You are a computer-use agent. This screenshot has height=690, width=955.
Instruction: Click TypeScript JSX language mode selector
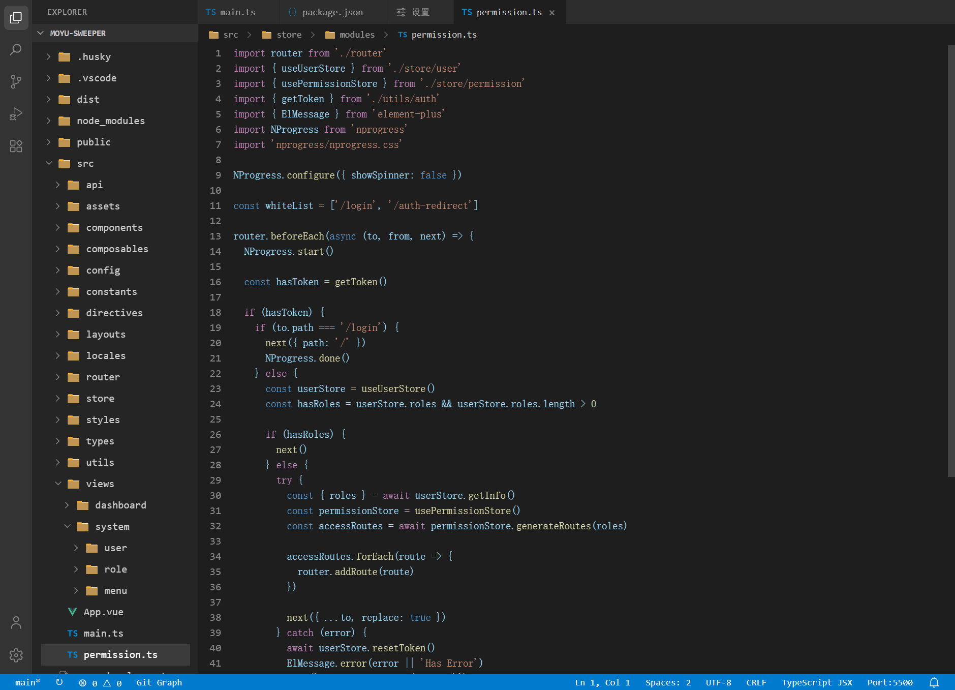[x=816, y=682]
